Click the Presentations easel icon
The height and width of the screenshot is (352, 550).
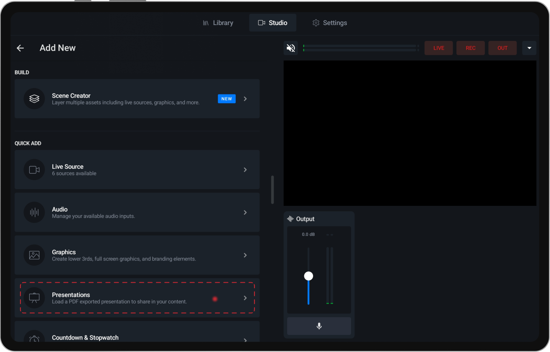point(34,298)
